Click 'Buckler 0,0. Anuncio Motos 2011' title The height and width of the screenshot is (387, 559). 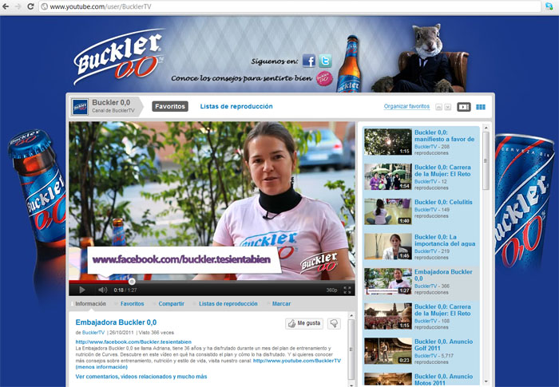point(443,380)
